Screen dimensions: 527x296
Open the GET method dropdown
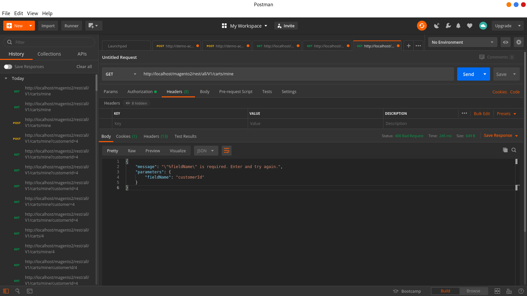click(x=121, y=74)
